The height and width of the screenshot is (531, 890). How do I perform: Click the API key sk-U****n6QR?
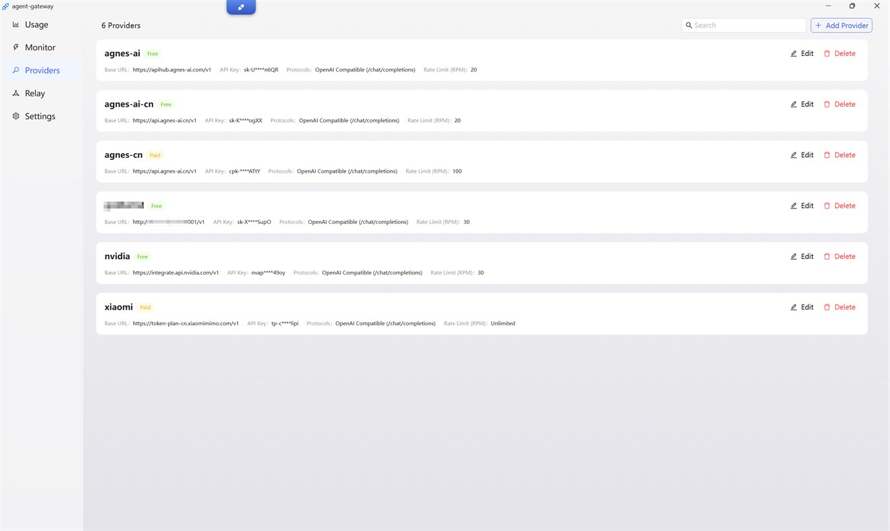click(x=261, y=69)
